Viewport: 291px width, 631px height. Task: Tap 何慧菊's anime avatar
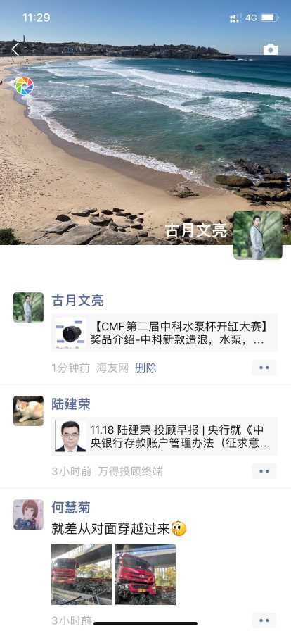[28, 514]
